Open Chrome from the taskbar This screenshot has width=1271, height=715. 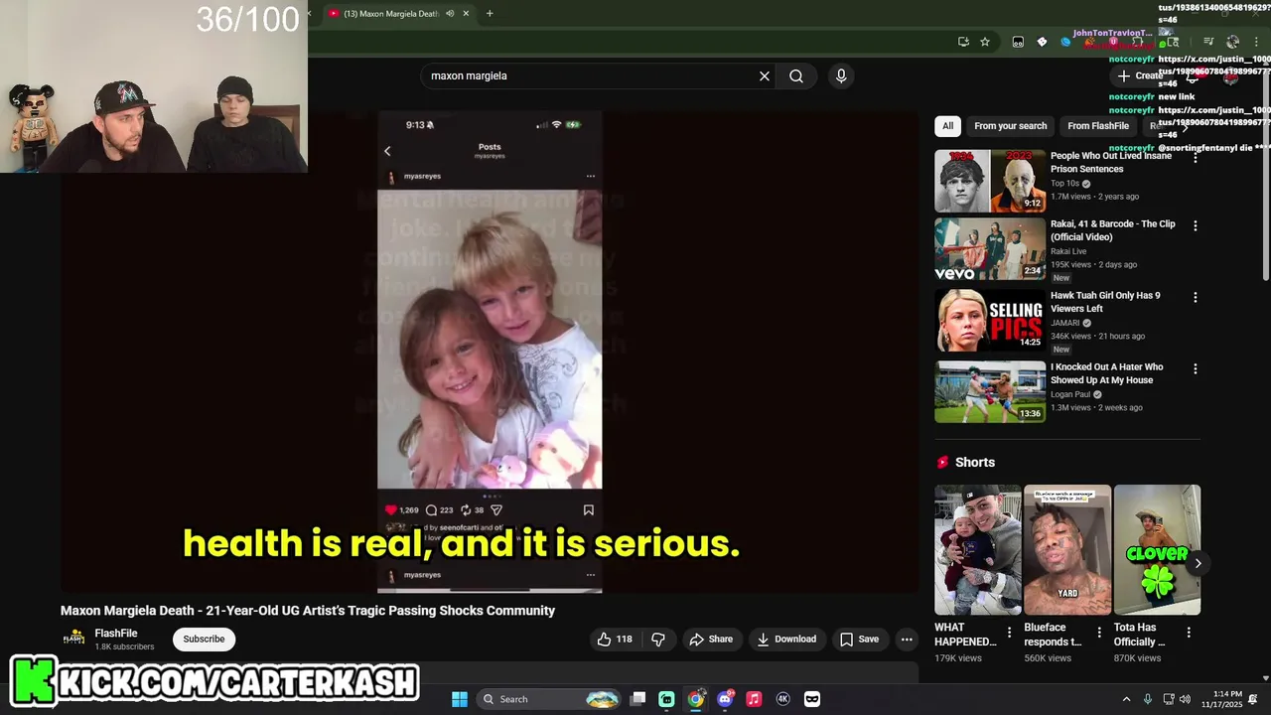pos(696,699)
